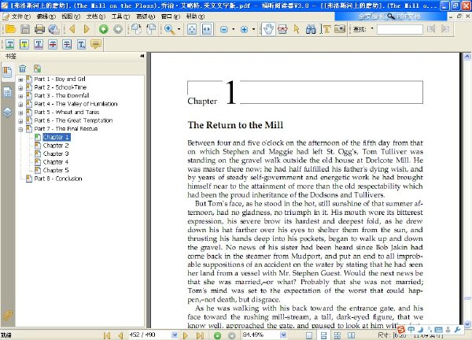Click the blue zoom-out minus button
Image resolution: width=472 pixels, height=340 pixels.
coord(224,29)
